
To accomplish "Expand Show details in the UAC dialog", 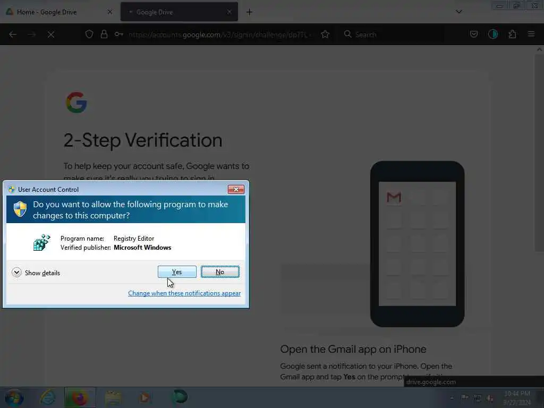I will [x=36, y=273].
